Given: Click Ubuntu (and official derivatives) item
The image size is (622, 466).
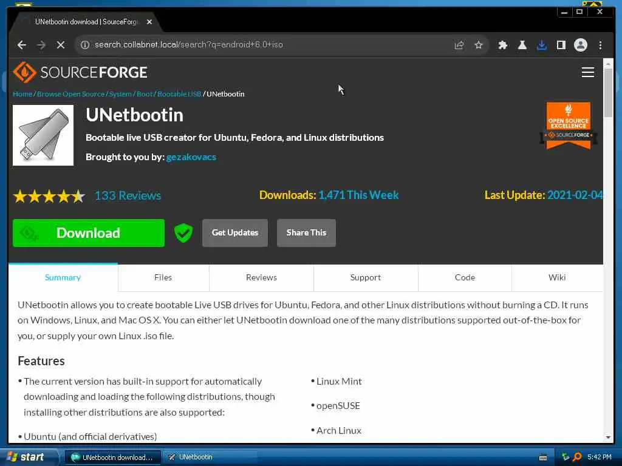Looking at the screenshot, I should (x=90, y=437).
